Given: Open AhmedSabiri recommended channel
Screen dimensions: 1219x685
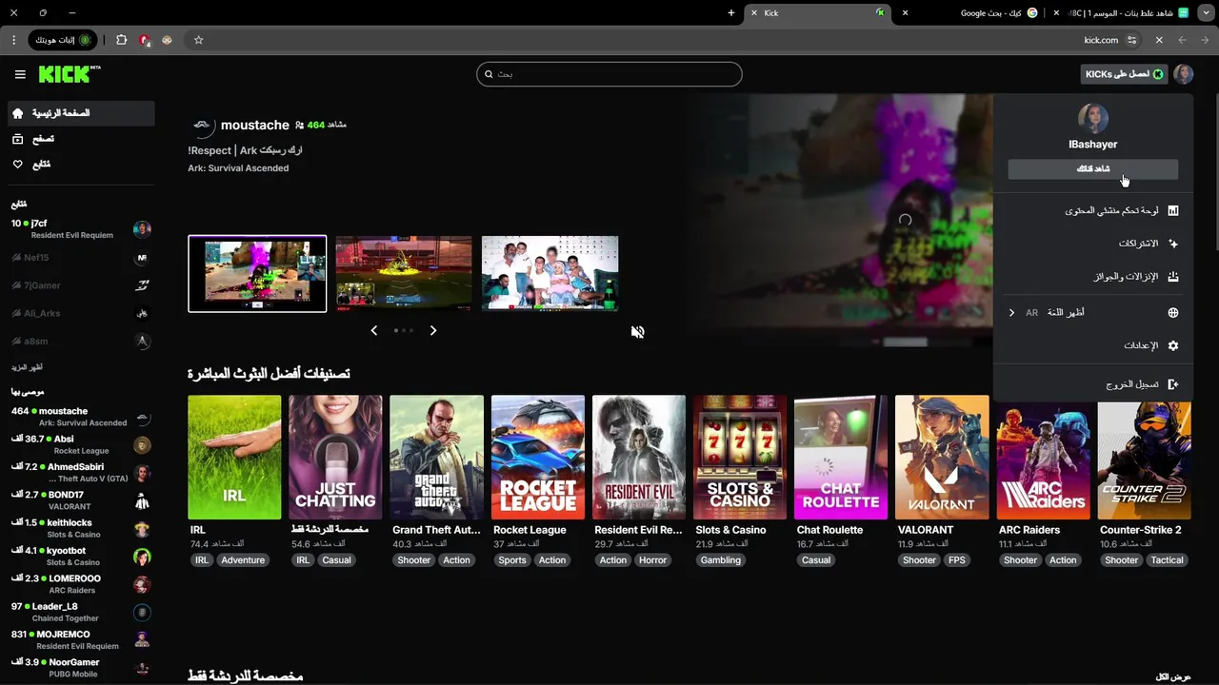Looking at the screenshot, I should pos(81,473).
